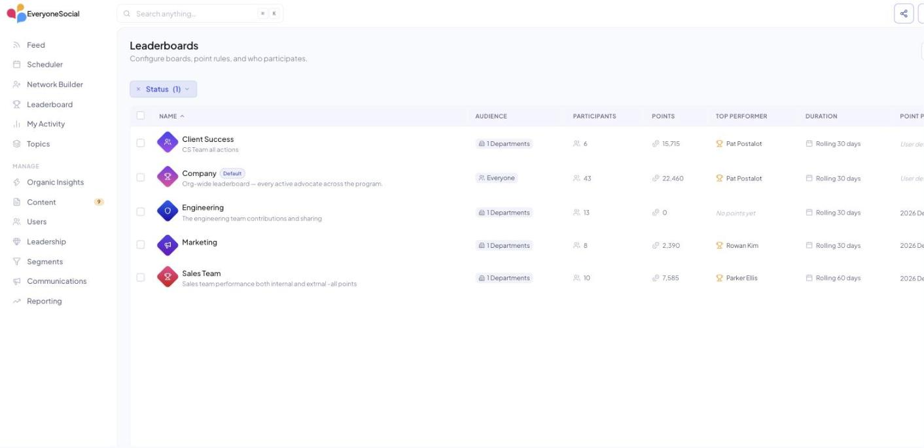924x448 pixels.
Task: Click the Leadership diamond icon
Action: (x=17, y=242)
